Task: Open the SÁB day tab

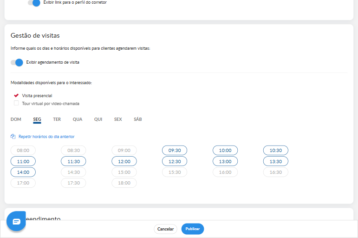Action: [x=138, y=119]
